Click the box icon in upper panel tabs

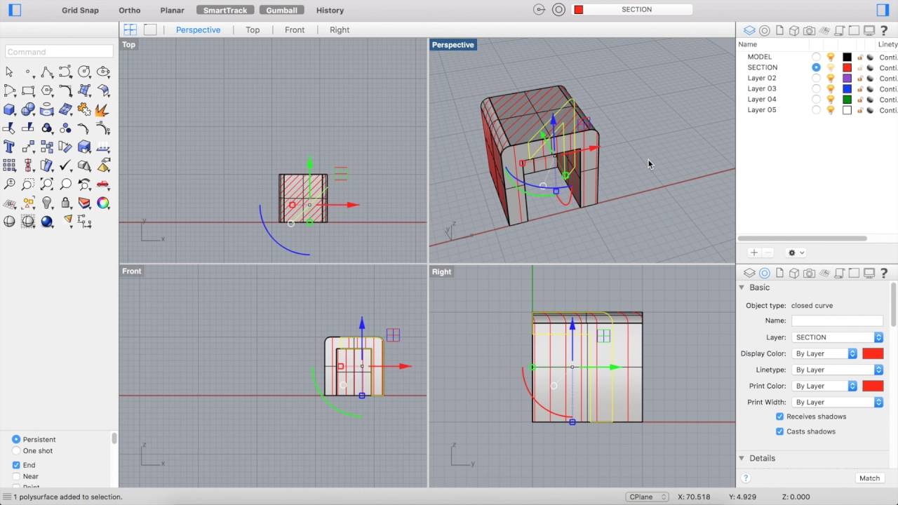tap(794, 30)
